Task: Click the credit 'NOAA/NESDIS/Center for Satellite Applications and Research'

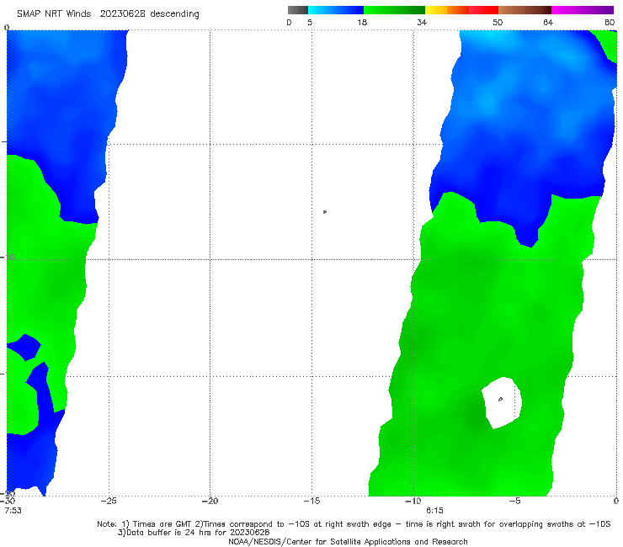Action: (348, 541)
